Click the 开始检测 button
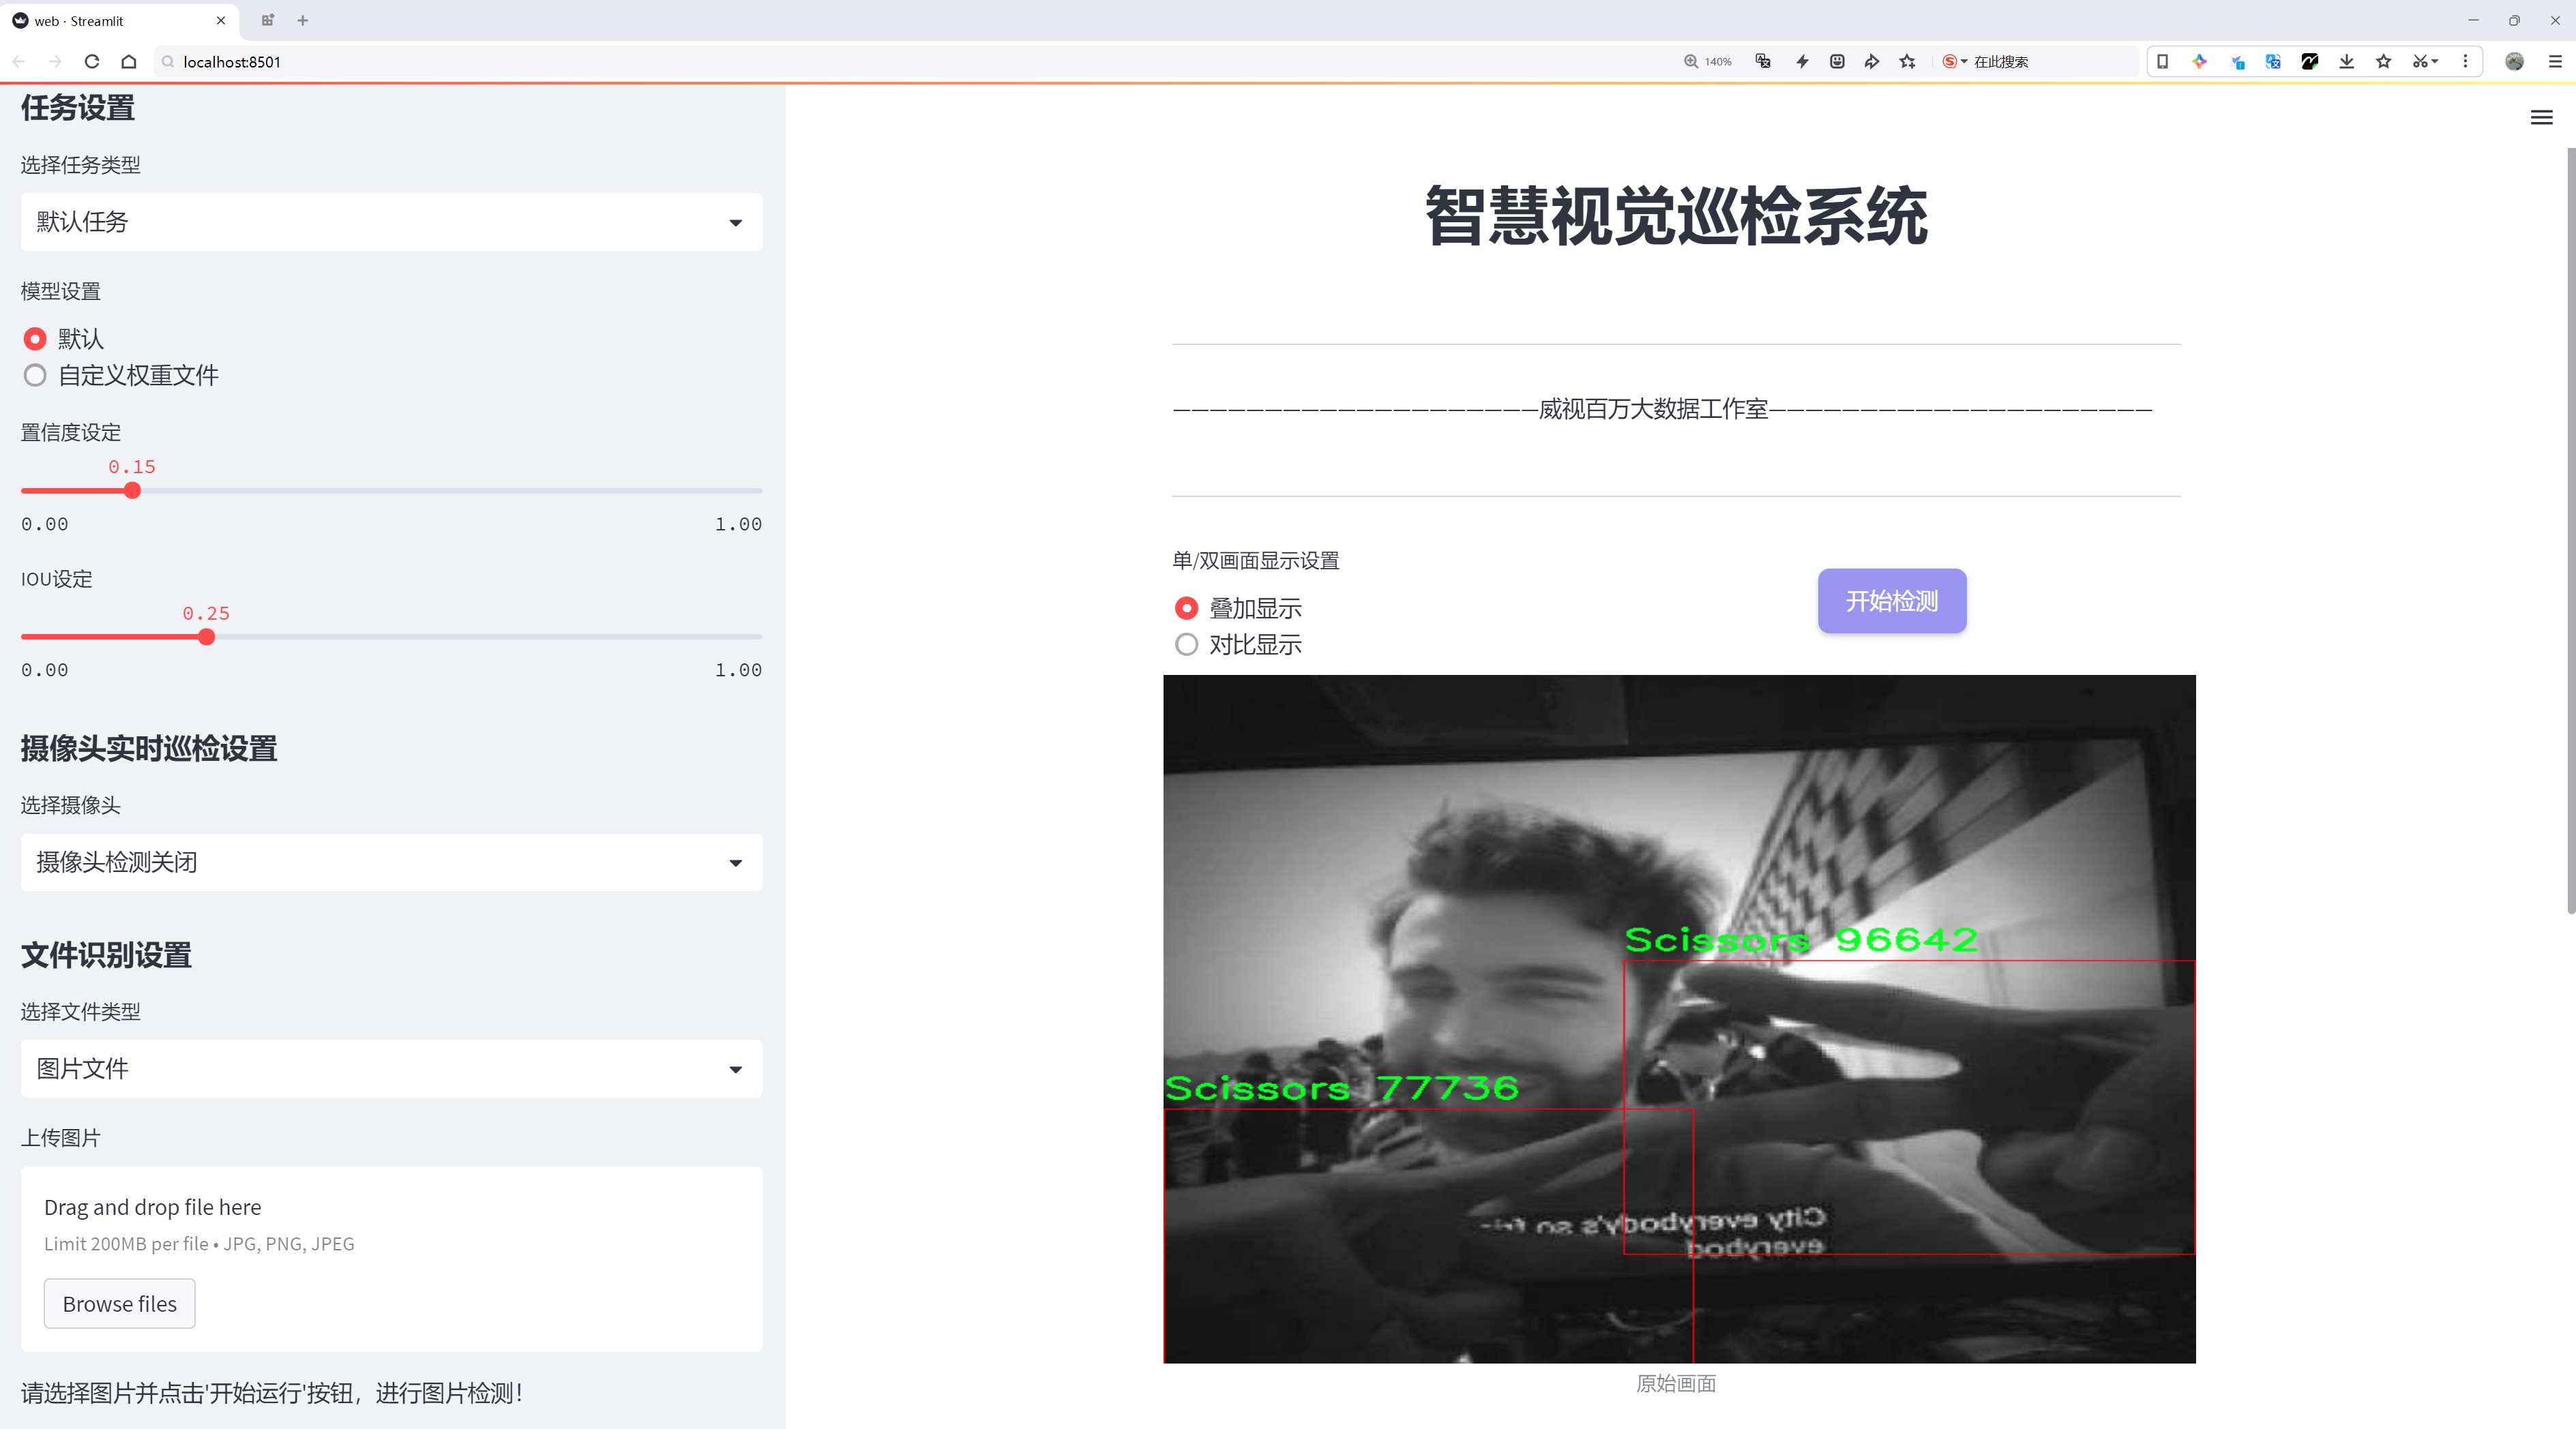The height and width of the screenshot is (1429, 2576). point(1892,601)
